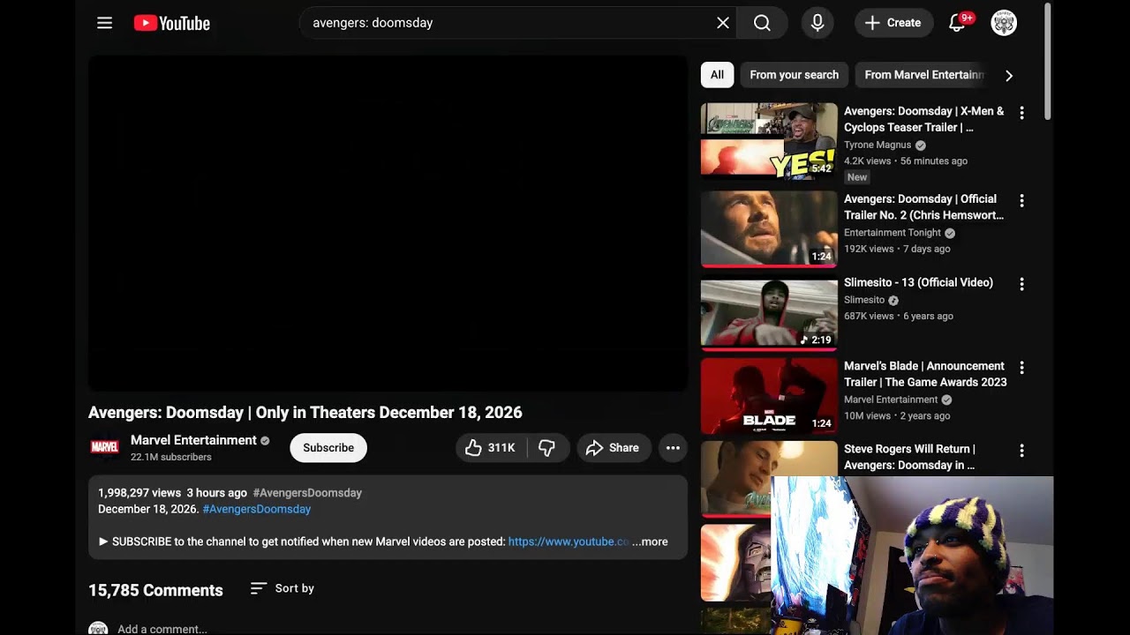This screenshot has height=635, width=1130.
Task: Select the All filter chip
Action: pos(717,75)
